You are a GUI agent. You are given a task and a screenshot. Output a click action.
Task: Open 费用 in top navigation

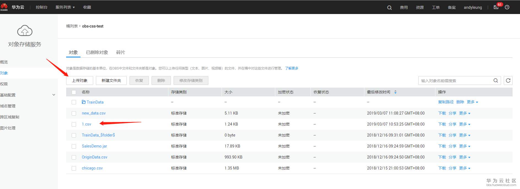[x=404, y=7]
